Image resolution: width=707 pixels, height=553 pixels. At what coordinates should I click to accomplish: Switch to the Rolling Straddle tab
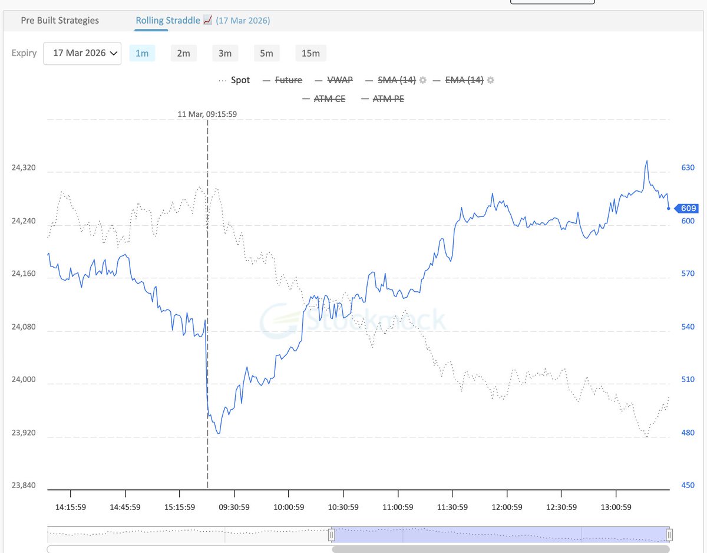coord(168,20)
